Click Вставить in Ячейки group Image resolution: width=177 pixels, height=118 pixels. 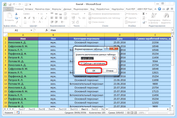(132, 14)
